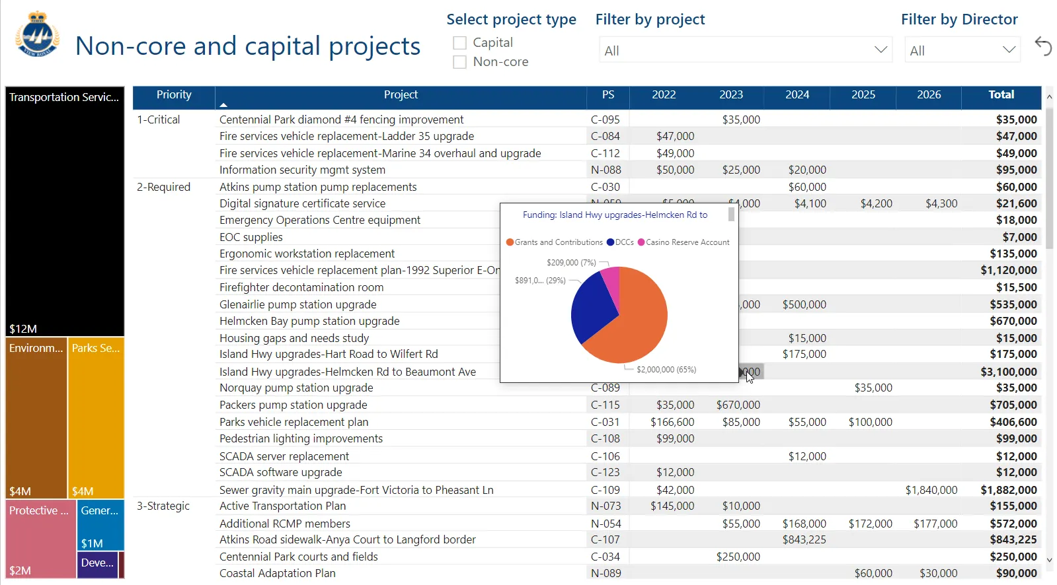Screen dimensions: 1057x585
Task: Check the Non-core project type box
Action: point(459,62)
